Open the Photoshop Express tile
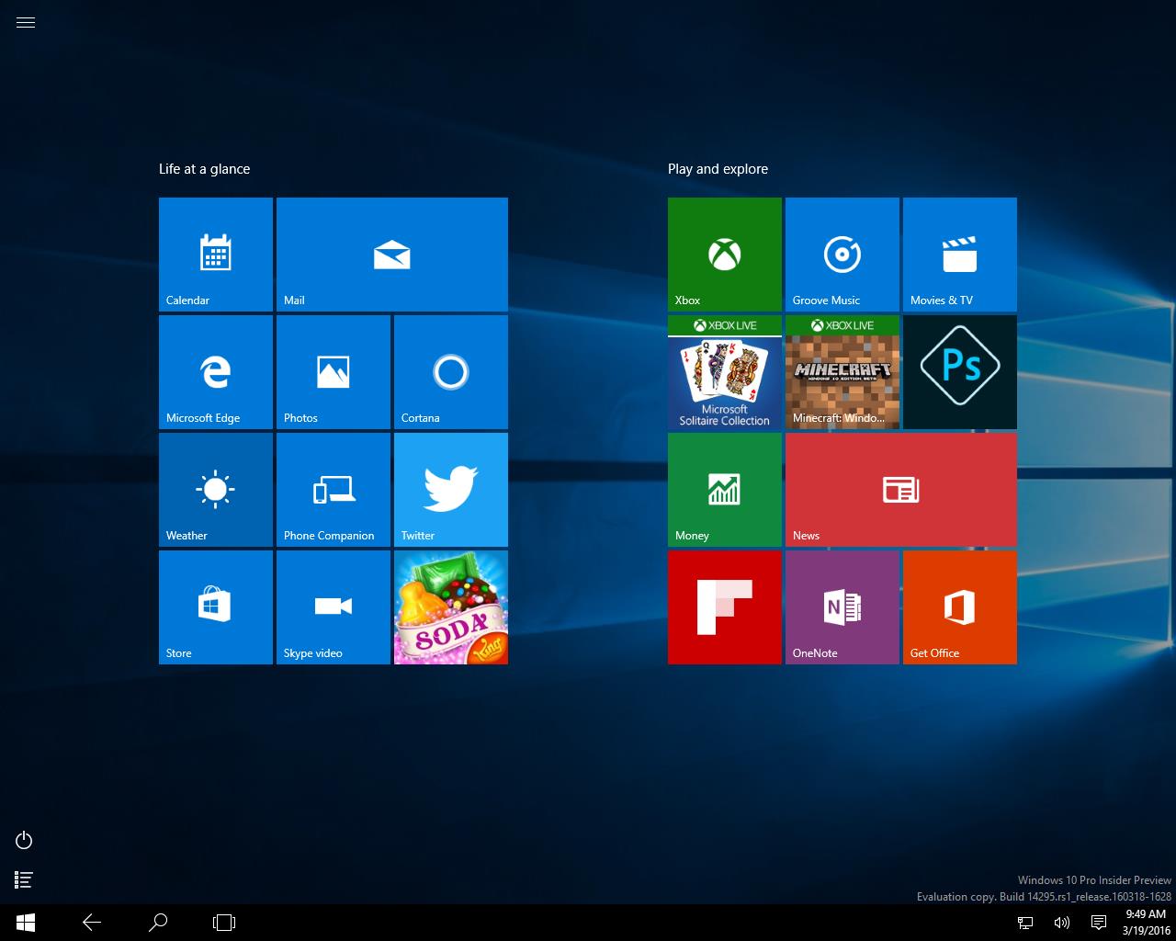Viewport: 1176px width, 941px height. (960, 372)
